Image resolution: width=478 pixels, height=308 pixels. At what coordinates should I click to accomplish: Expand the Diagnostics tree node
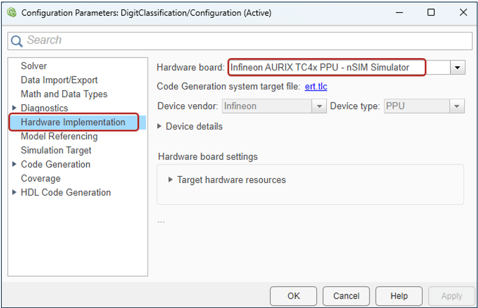click(14, 108)
